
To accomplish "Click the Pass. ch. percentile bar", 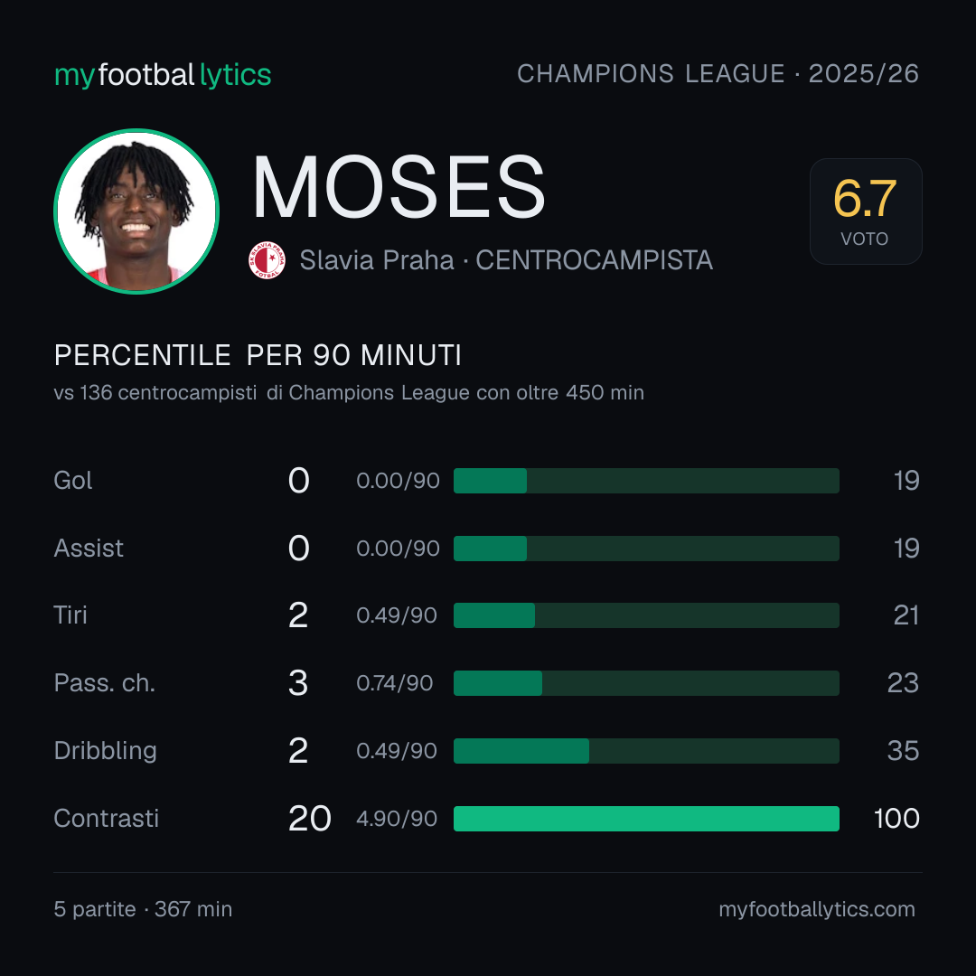I will point(646,683).
